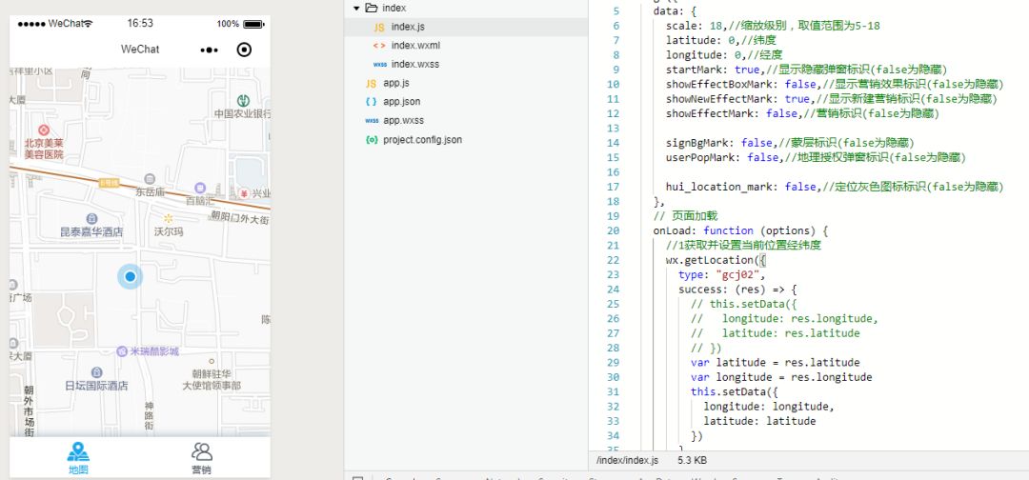Image resolution: width=1029 pixels, height=480 pixels.
Task: Click the braces icon beside app.json
Action: pyautogui.click(x=372, y=102)
